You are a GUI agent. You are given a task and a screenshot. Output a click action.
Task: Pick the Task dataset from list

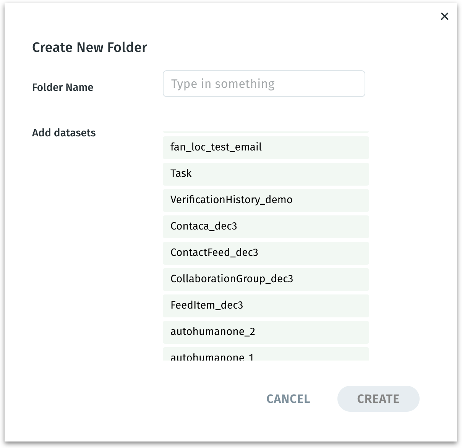266,174
